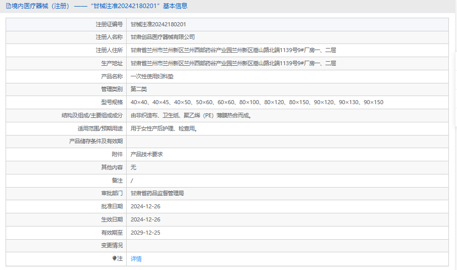Viewport: 457px width, 270px height.
Task: Click the 注册人名称 row label
Action: pyautogui.click(x=109, y=37)
